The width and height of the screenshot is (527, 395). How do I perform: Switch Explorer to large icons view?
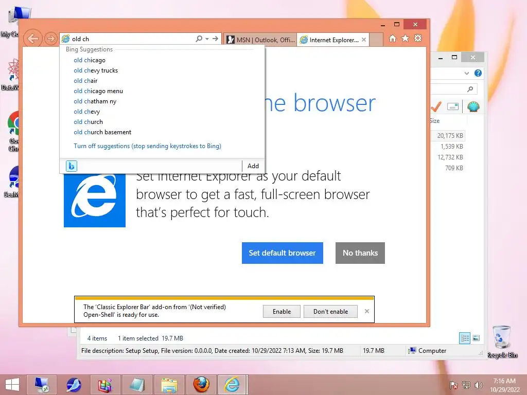point(476,338)
